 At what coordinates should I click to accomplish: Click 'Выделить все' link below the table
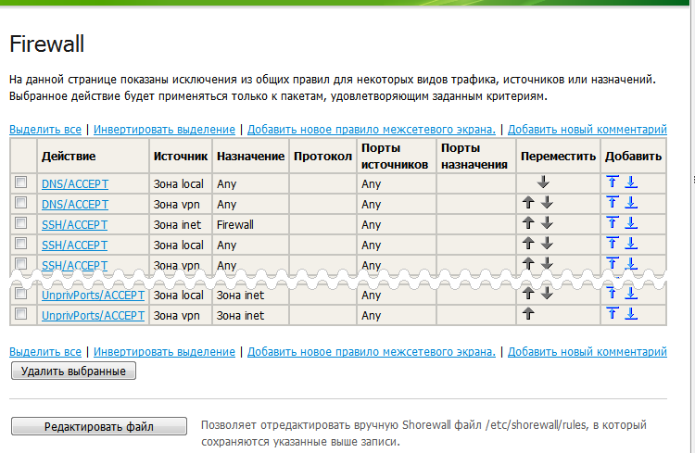click(x=45, y=351)
